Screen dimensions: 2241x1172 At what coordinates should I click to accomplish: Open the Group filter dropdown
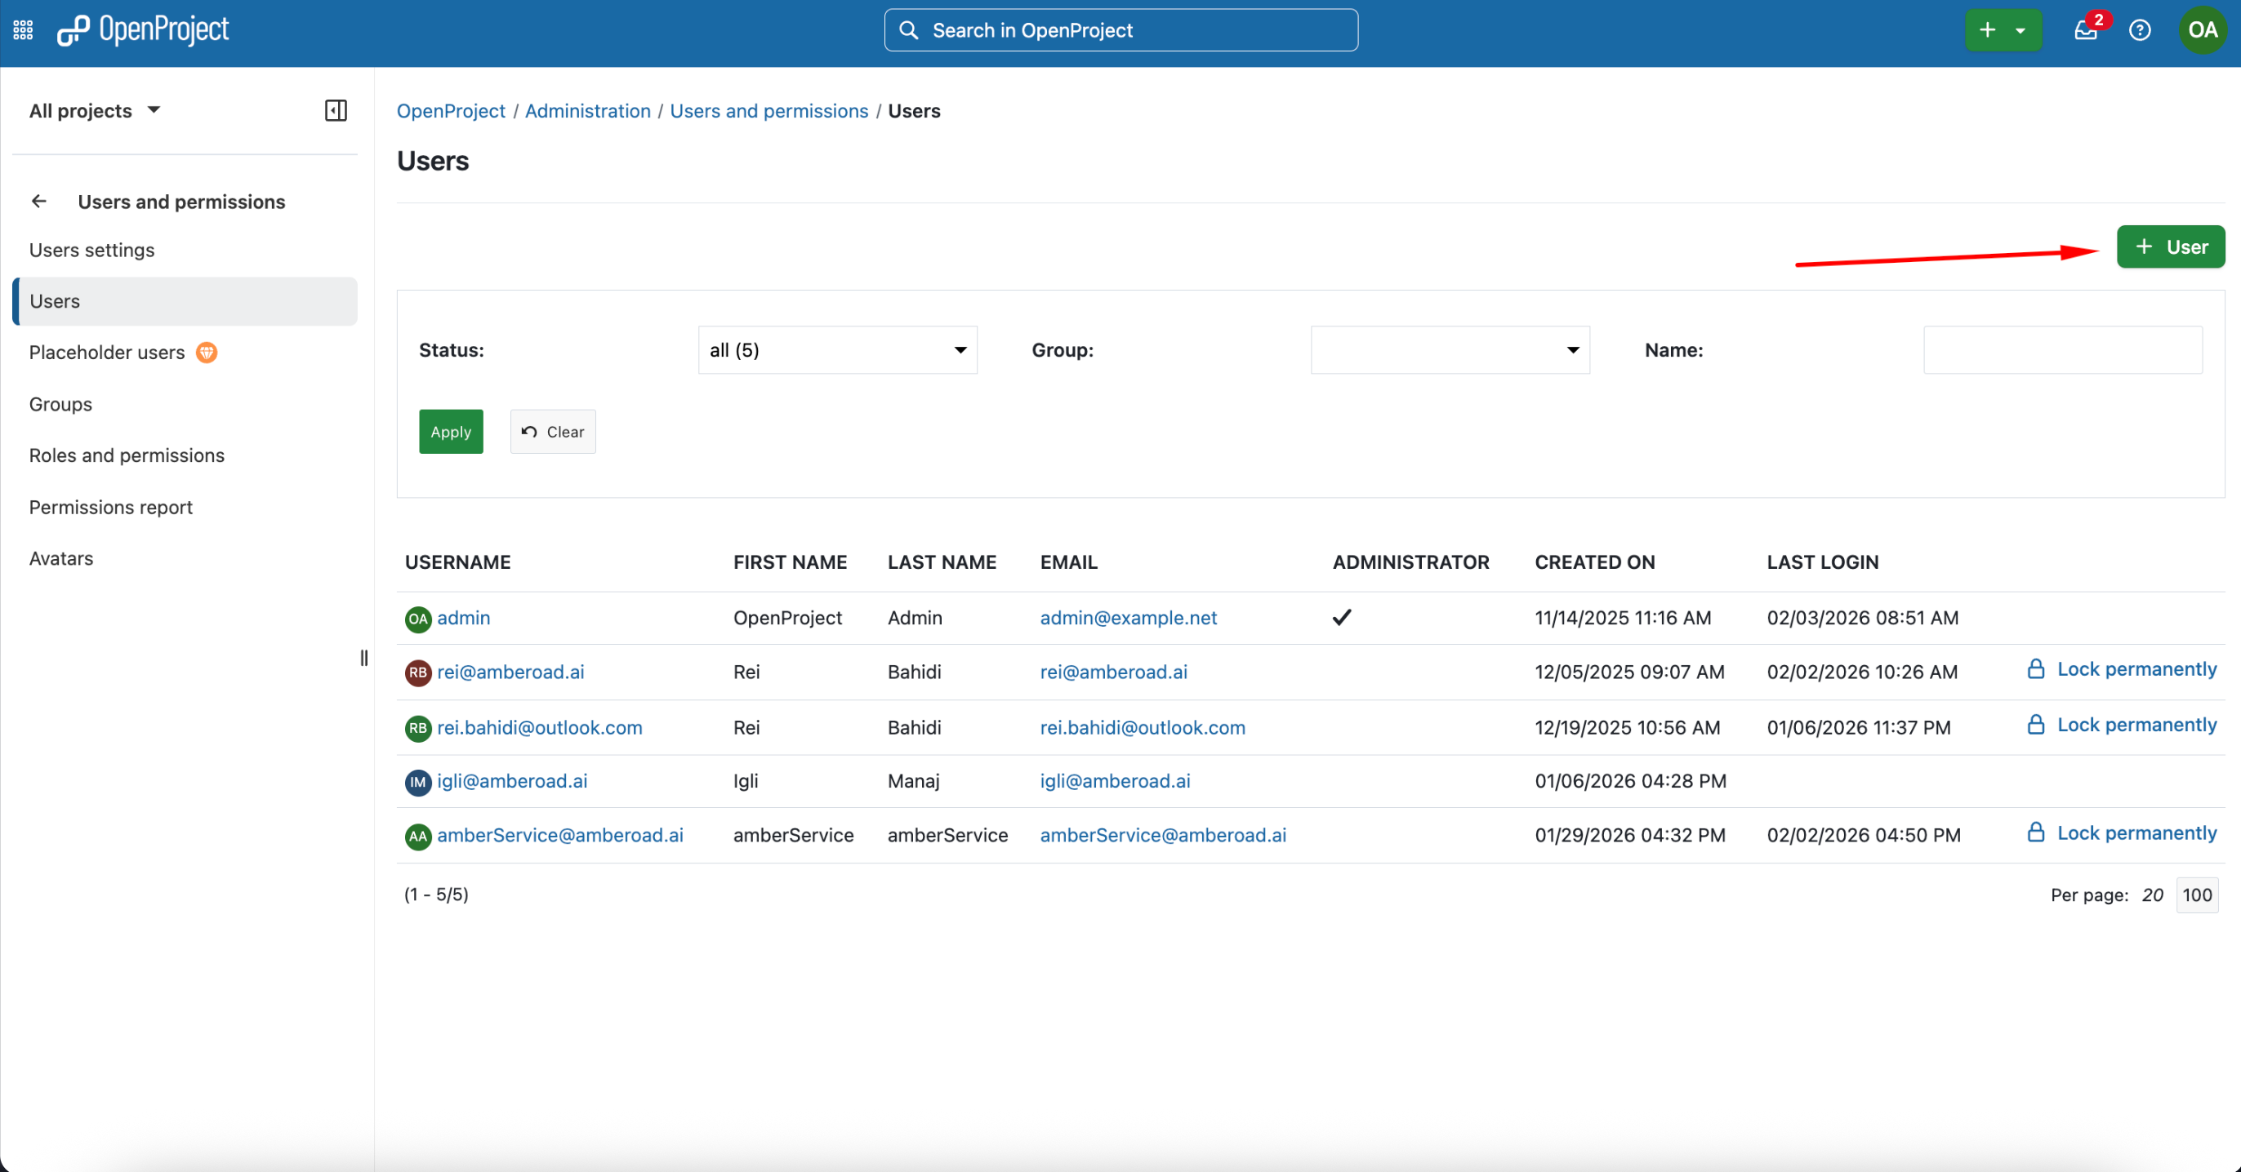(1450, 350)
